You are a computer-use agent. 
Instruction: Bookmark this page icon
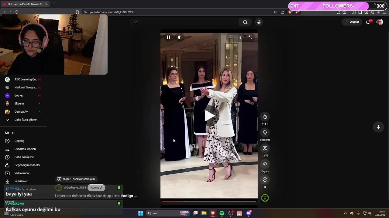point(77,12)
